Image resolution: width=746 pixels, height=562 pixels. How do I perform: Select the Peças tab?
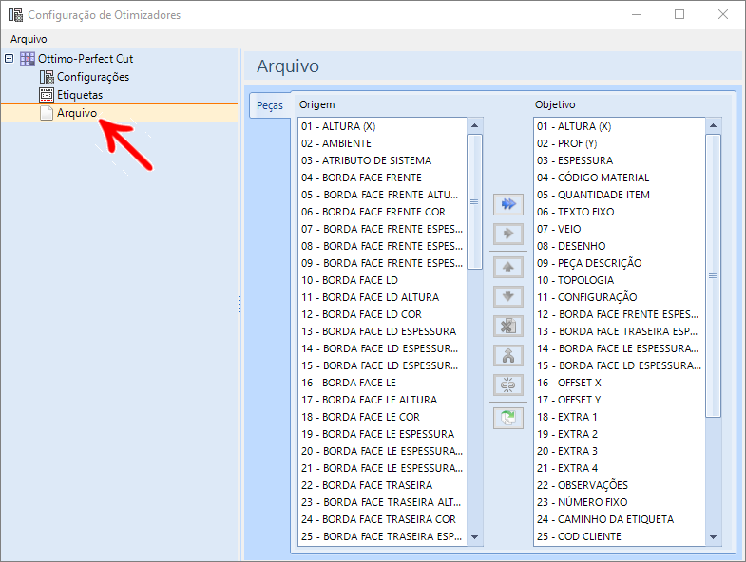270,105
